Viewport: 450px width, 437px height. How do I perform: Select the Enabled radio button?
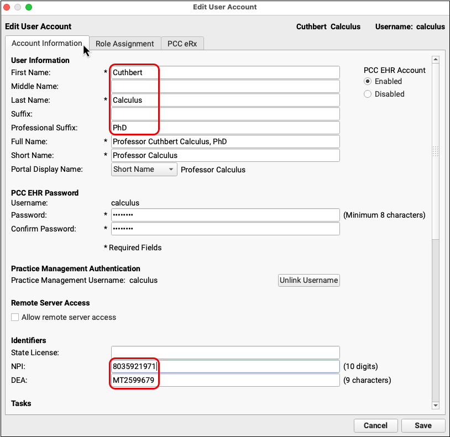[368, 81]
